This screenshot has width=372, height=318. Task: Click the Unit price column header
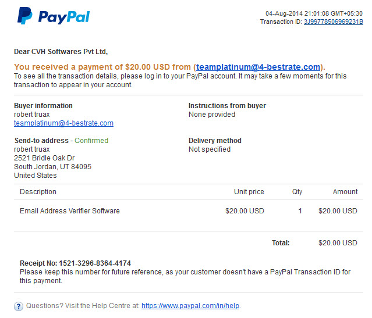(249, 192)
